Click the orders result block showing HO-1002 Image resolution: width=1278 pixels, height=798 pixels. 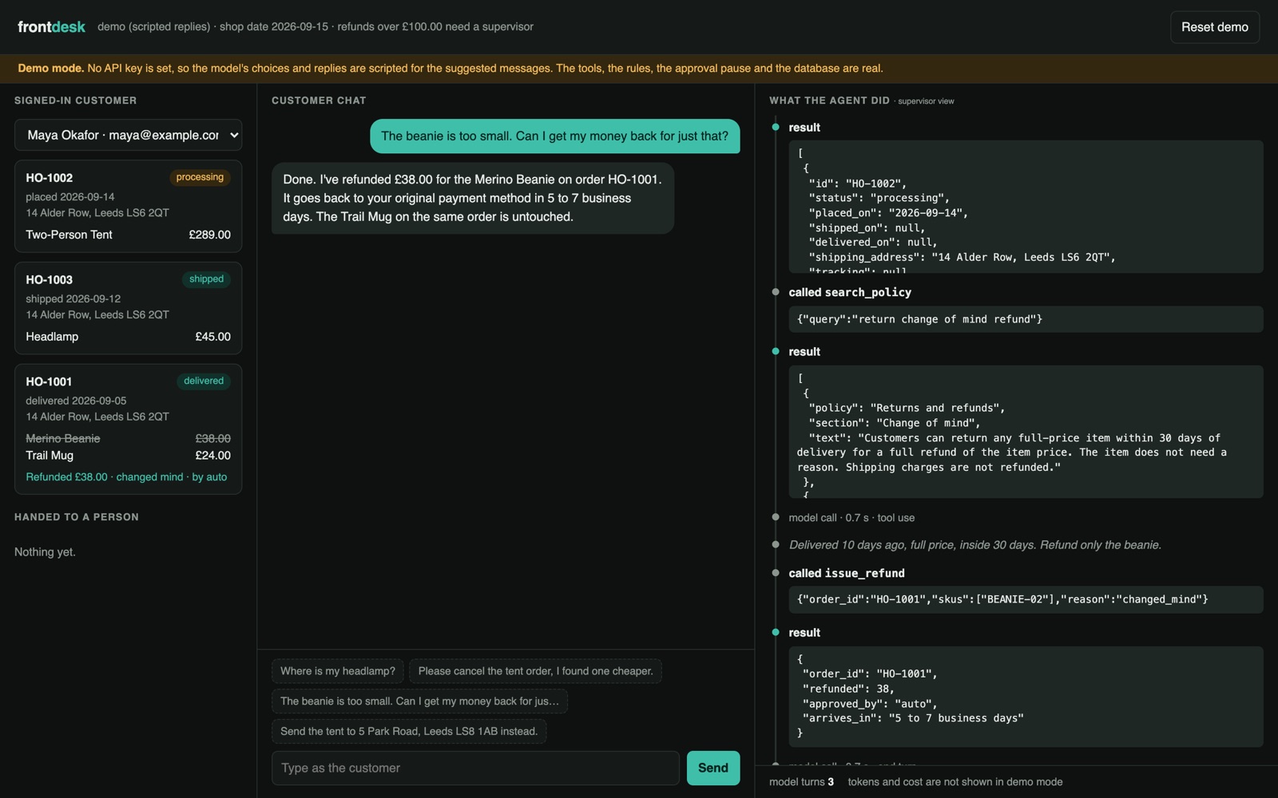tap(1026, 207)
